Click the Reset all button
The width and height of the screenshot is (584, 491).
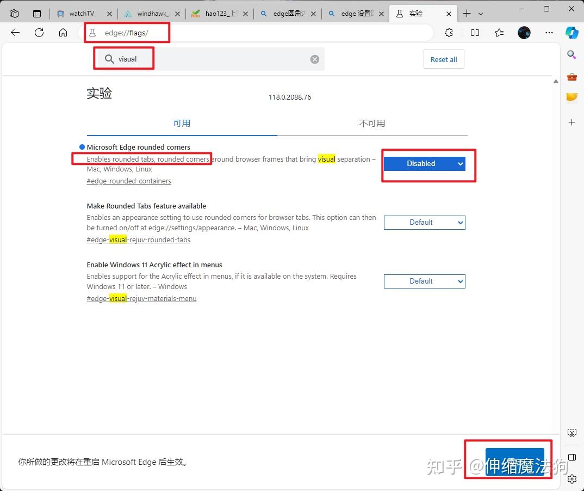(x=444, y=59)
